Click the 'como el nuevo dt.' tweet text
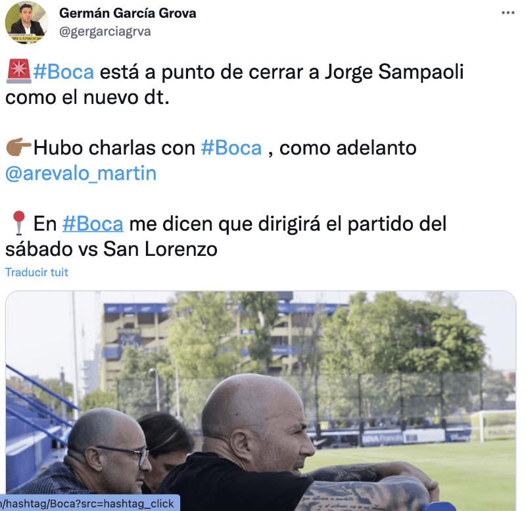The image size is (526, 511). (x=87, y=97)
